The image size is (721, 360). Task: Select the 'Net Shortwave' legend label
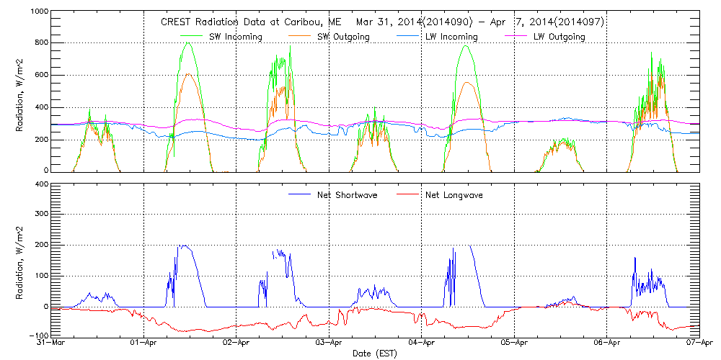point(348,195)
